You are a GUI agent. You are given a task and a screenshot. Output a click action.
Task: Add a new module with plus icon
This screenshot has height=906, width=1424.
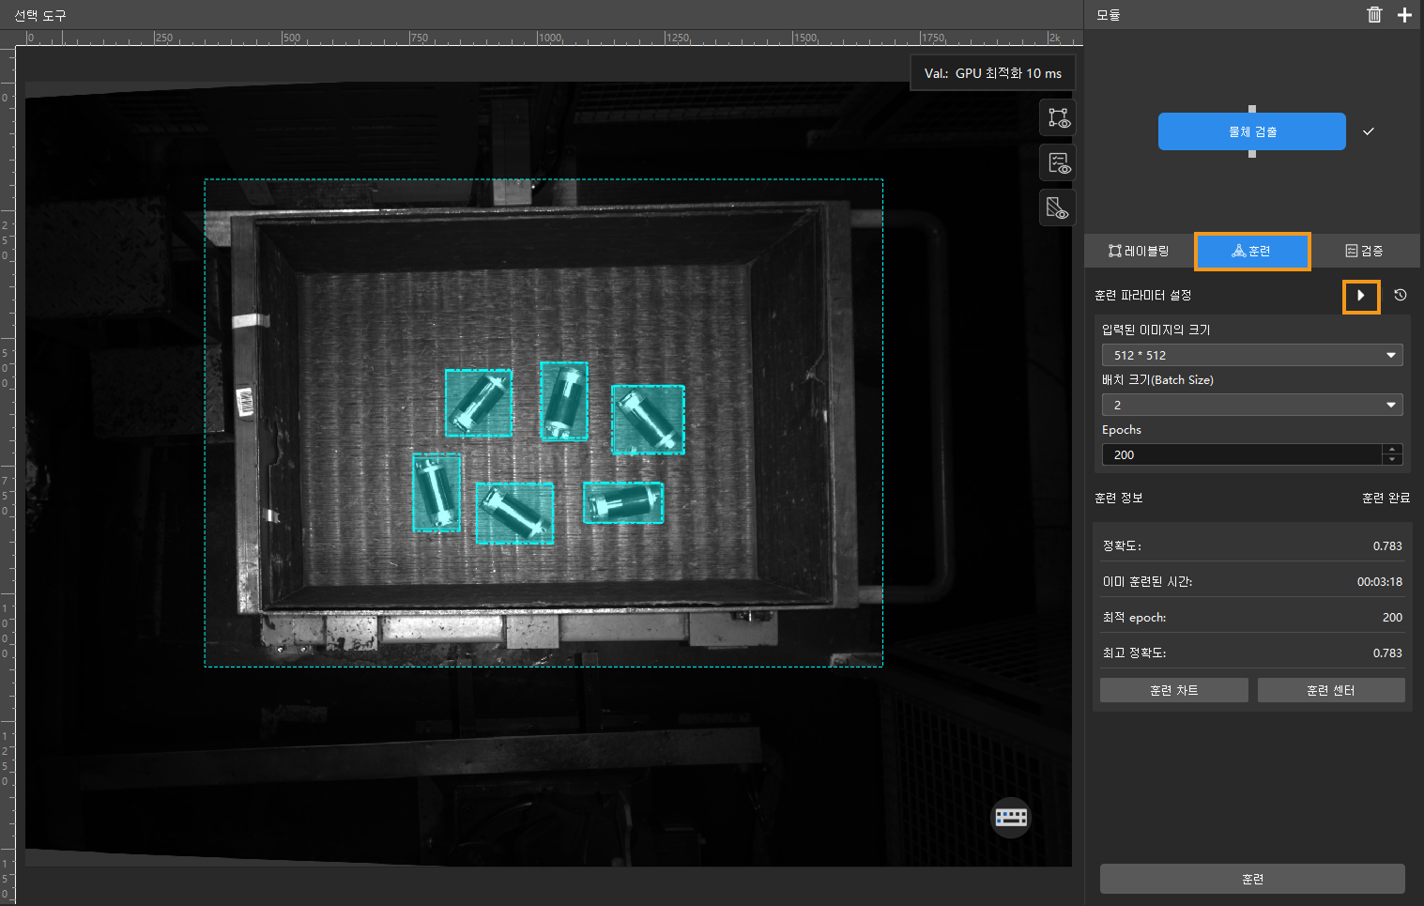(1404, 14)
